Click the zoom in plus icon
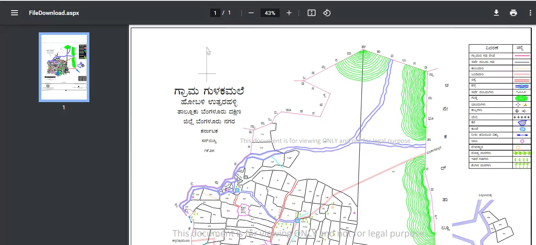Image resolution: width=536 pixels, height=245 pixels. coord(289,13)
